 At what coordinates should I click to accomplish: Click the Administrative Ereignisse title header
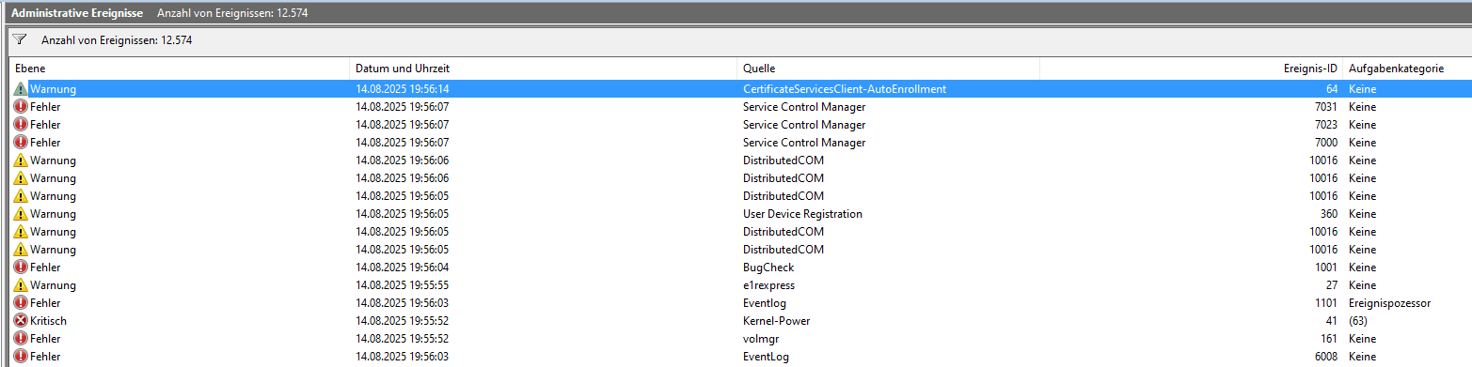coord(77,13)
